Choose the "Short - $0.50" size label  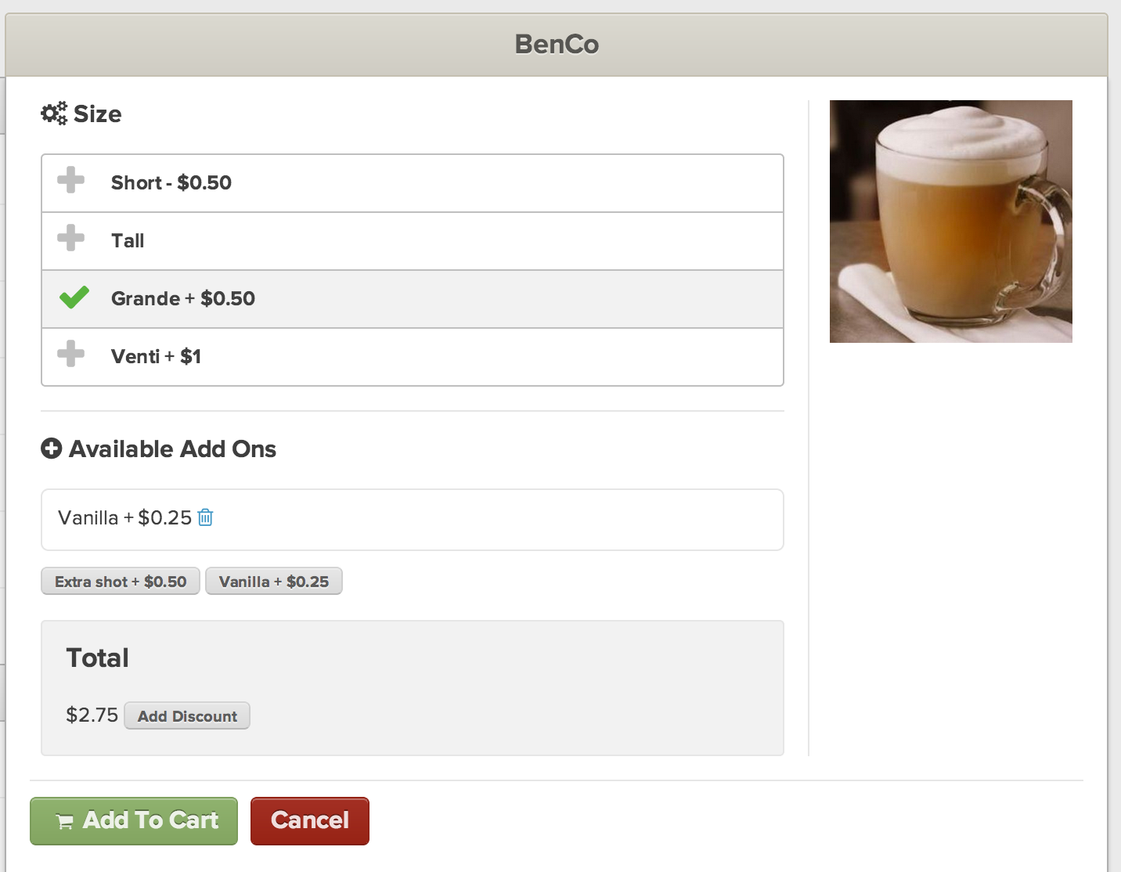pyautogui.click(x=171, y=182)
